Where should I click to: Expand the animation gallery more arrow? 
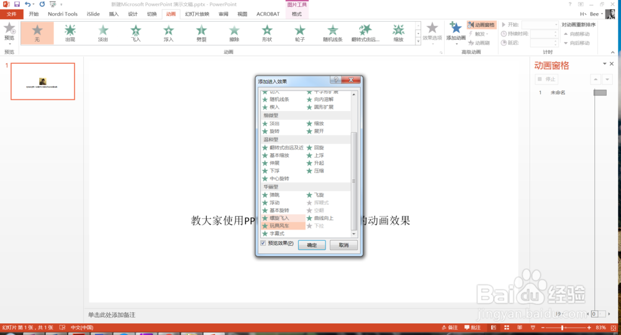point(418,41)
